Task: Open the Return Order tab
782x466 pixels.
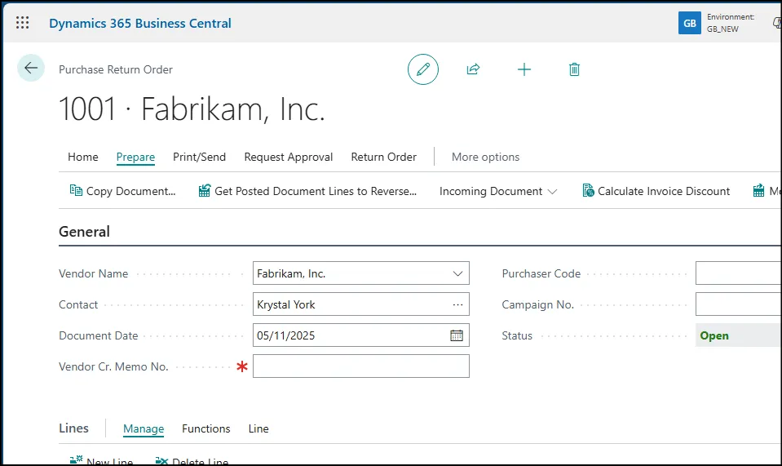Action: click(383, 158)
